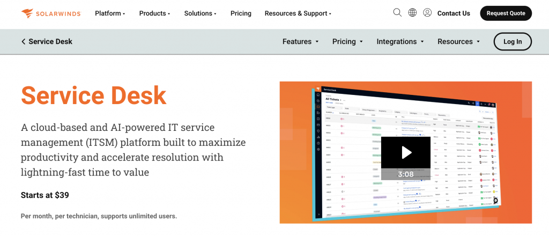Image resolution: width=549 pixels, height=236 pixels.
Task: Open the globe language selector
Action: pos(412,13)
